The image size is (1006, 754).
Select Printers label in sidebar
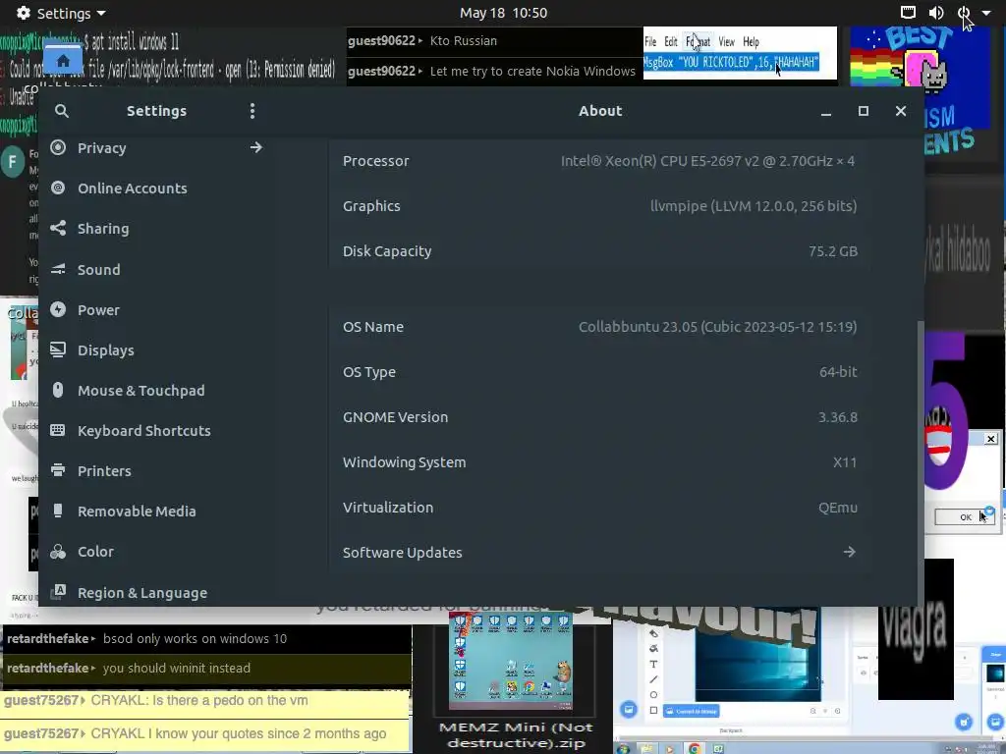click(x=104, y=471)
